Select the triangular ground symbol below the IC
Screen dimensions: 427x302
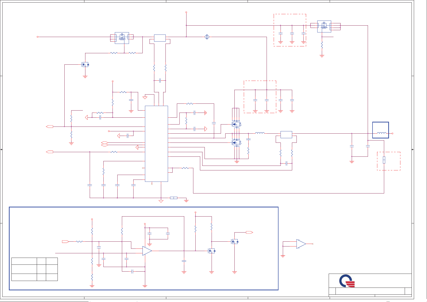click(161, 201)
